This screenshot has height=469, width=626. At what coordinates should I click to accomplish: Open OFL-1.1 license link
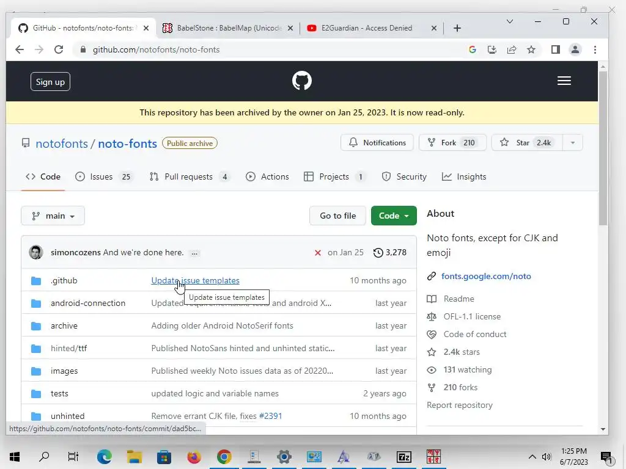472,317
